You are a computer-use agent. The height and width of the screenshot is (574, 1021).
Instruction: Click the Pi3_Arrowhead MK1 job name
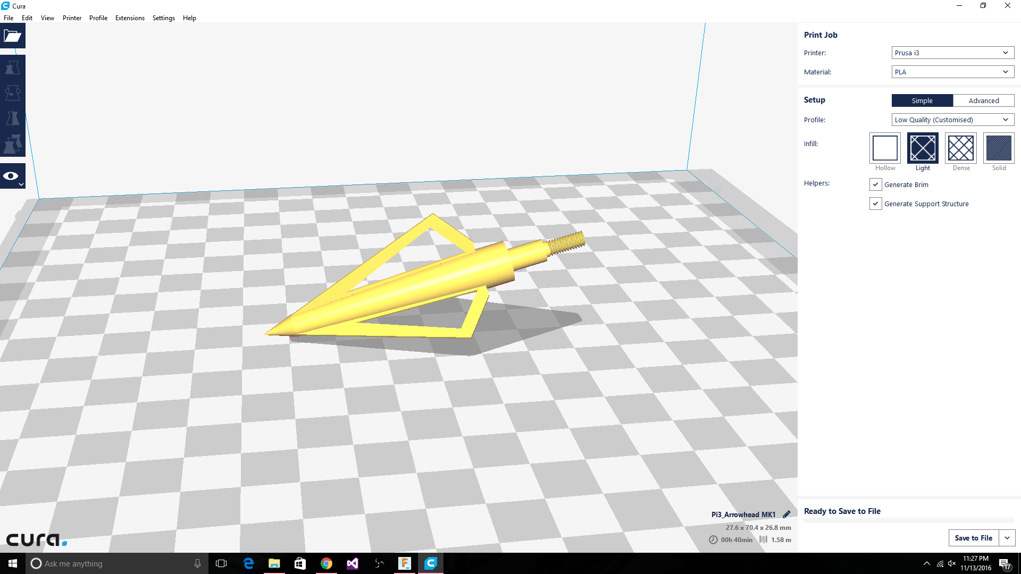click(743, 514)
